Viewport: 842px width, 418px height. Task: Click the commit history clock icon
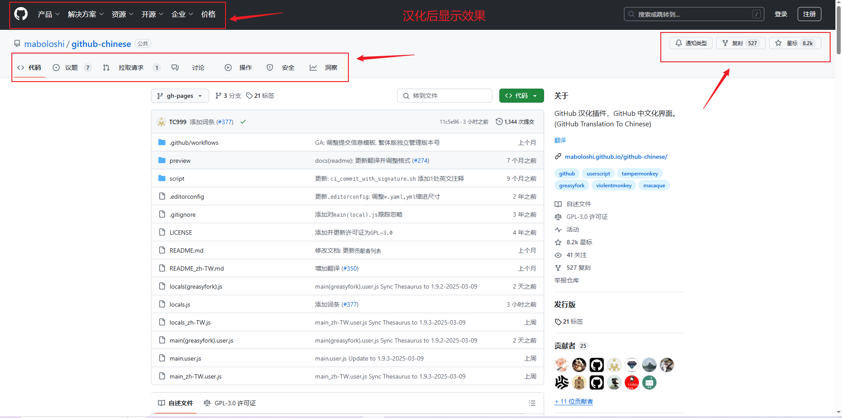(x=499, y=121)
